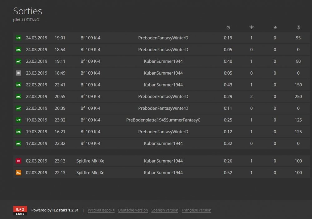Click aircraft kills value 2 in 20:55 row
Screen dimensions: 312x219
point(251,96)
